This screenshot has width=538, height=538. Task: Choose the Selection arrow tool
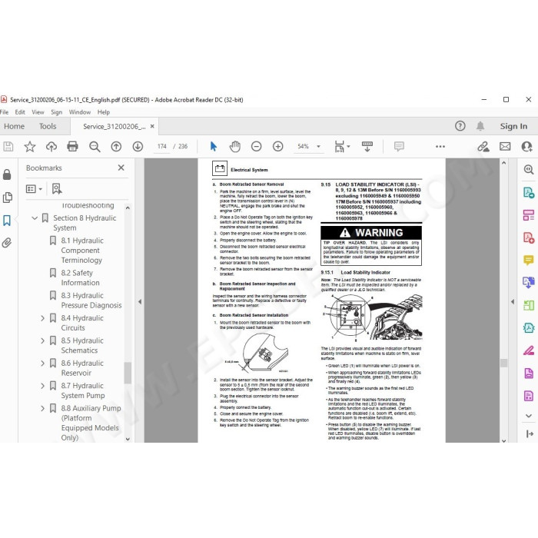click(x=213, y=147)
